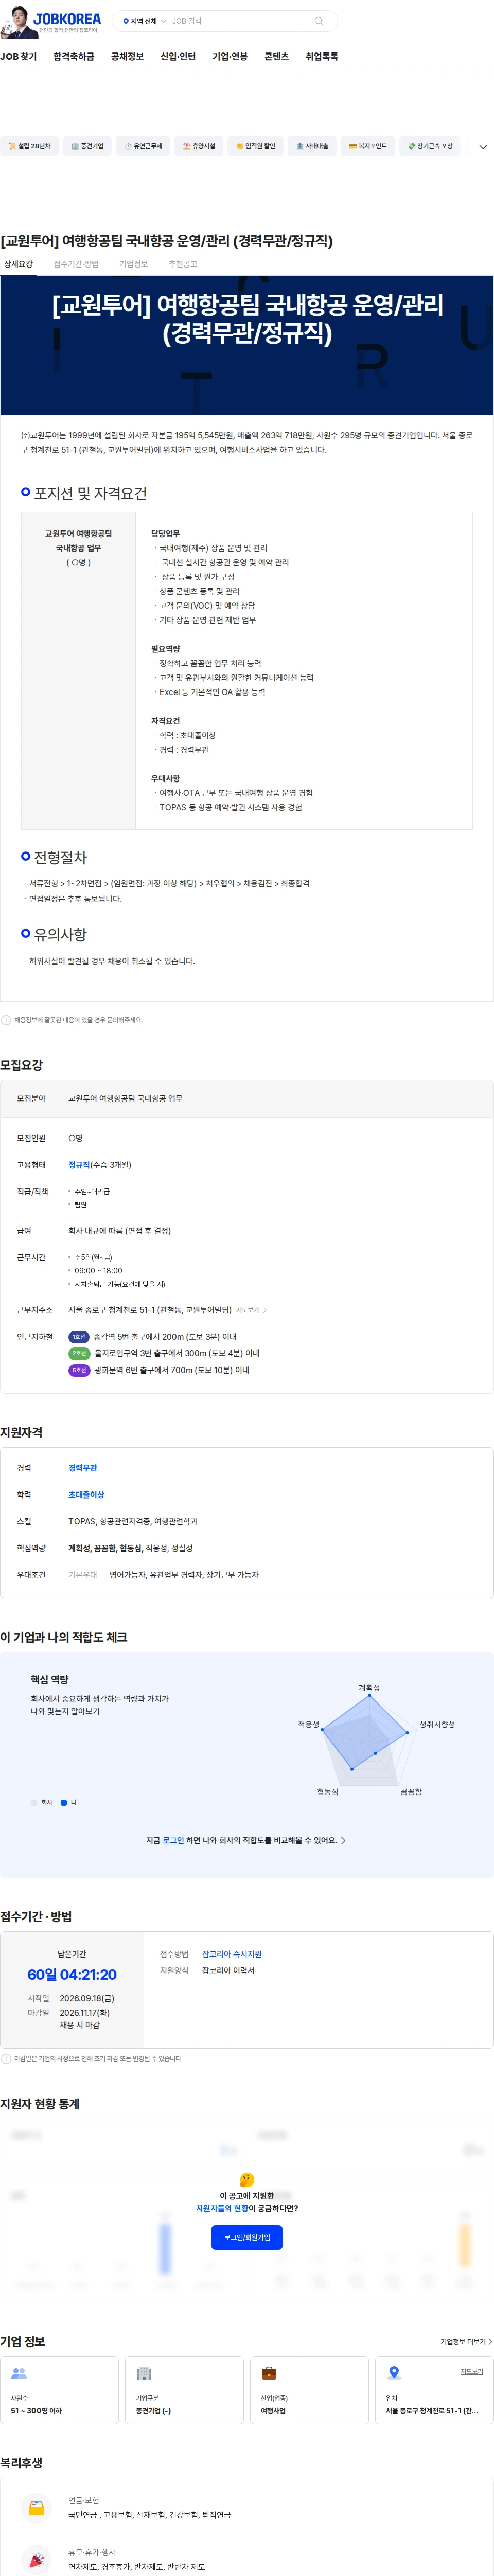Switch to the 상세요강 tab

tap(18, 264)
